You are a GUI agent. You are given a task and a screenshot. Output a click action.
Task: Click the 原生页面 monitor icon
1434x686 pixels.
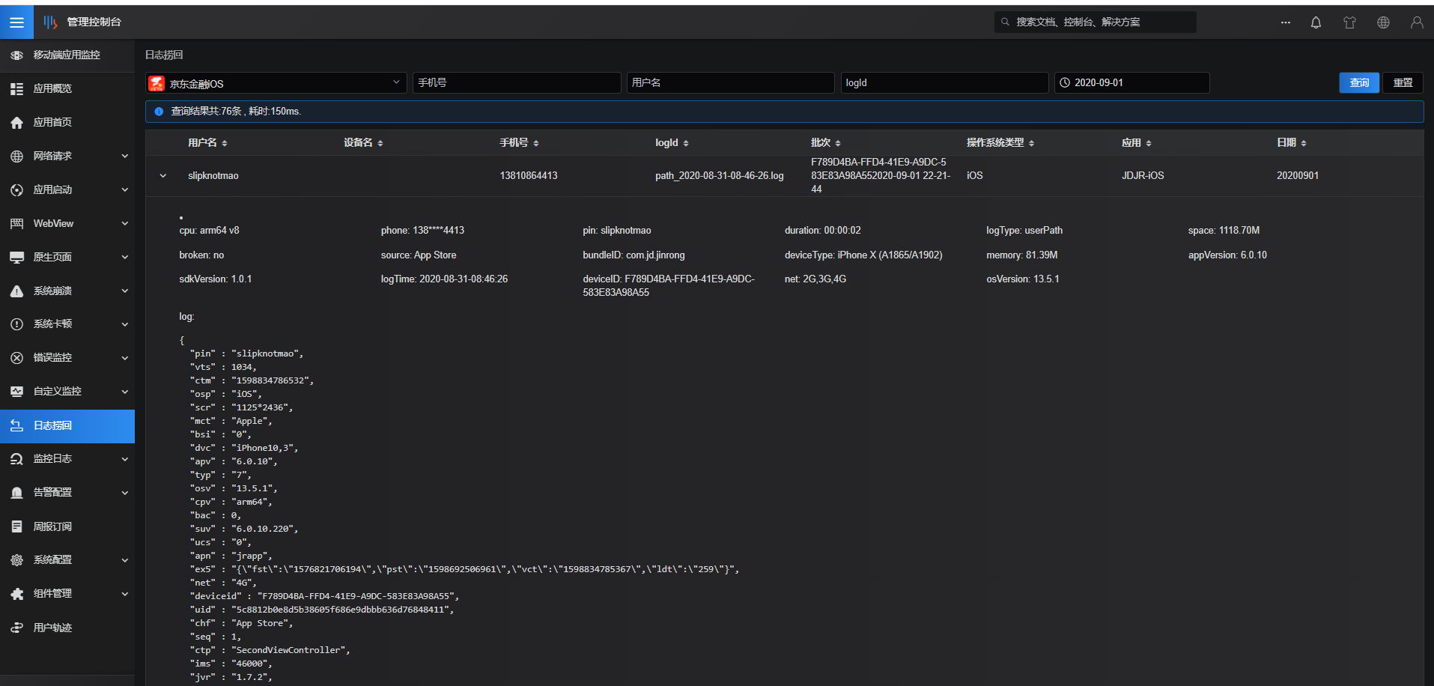tap(16, 258)
